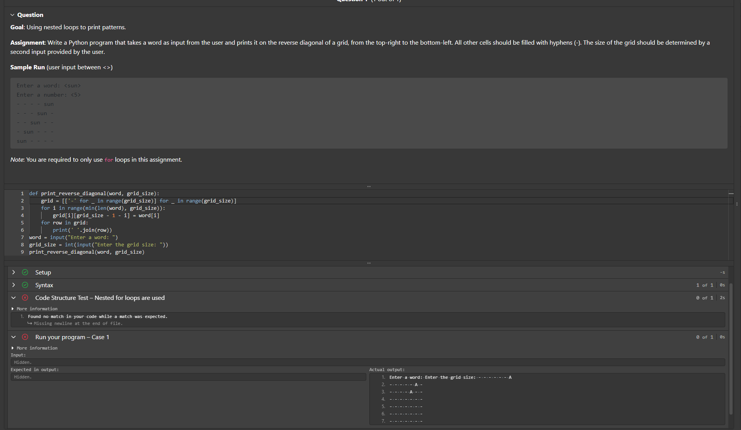Image resolution: width=741 pixels, height=430 pixels.
Task: Click the Run your program – Case 1 title
Action: pyautogui.click(x=72, y=337)
